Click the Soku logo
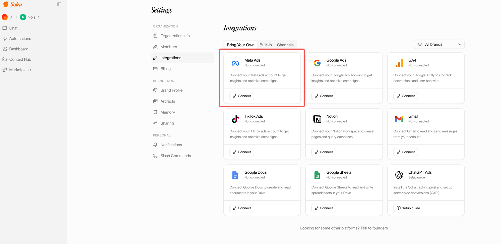The height and width of the screenshot is (244, 502). coord(13,4)
